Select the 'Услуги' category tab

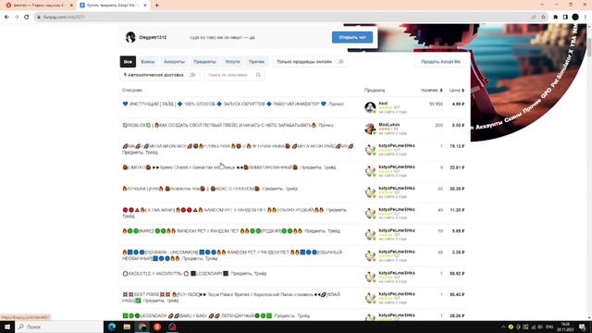pos(232,62)
